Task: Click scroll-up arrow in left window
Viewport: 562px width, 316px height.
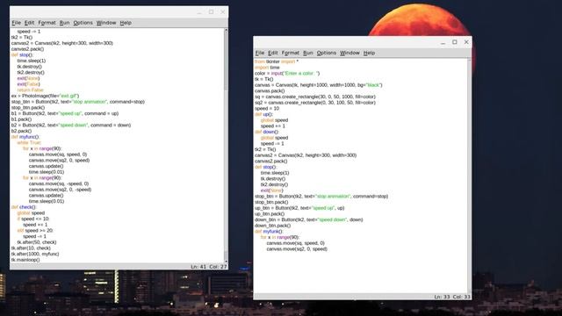Action: 226,31
